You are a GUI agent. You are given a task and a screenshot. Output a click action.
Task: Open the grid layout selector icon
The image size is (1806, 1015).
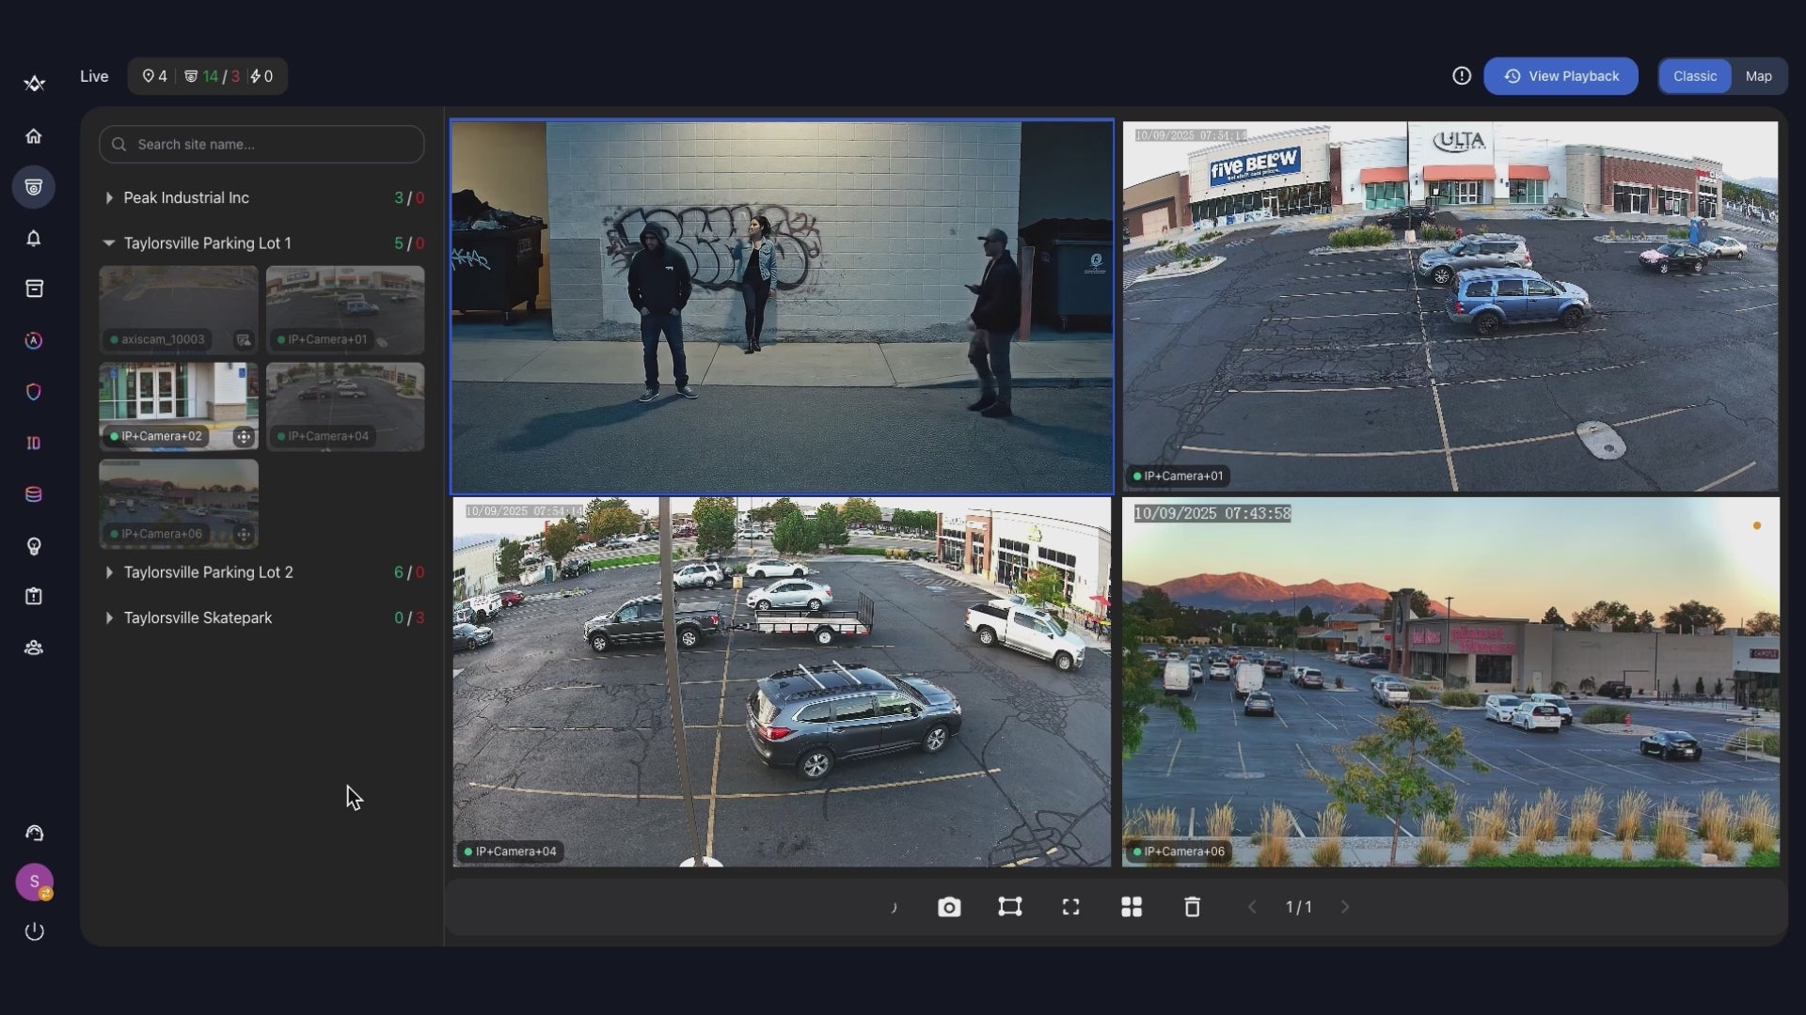click(x=1132, y=907)
